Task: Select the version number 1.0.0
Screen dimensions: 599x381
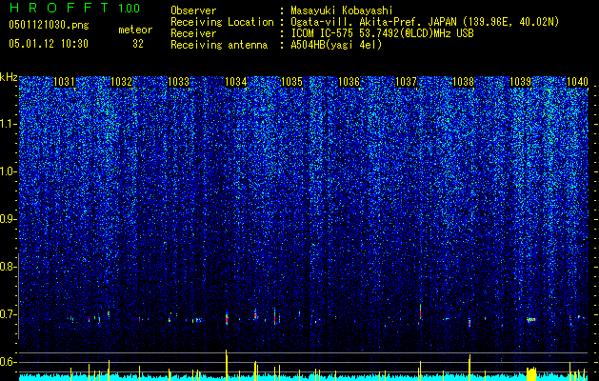Action: pos(129,8)
